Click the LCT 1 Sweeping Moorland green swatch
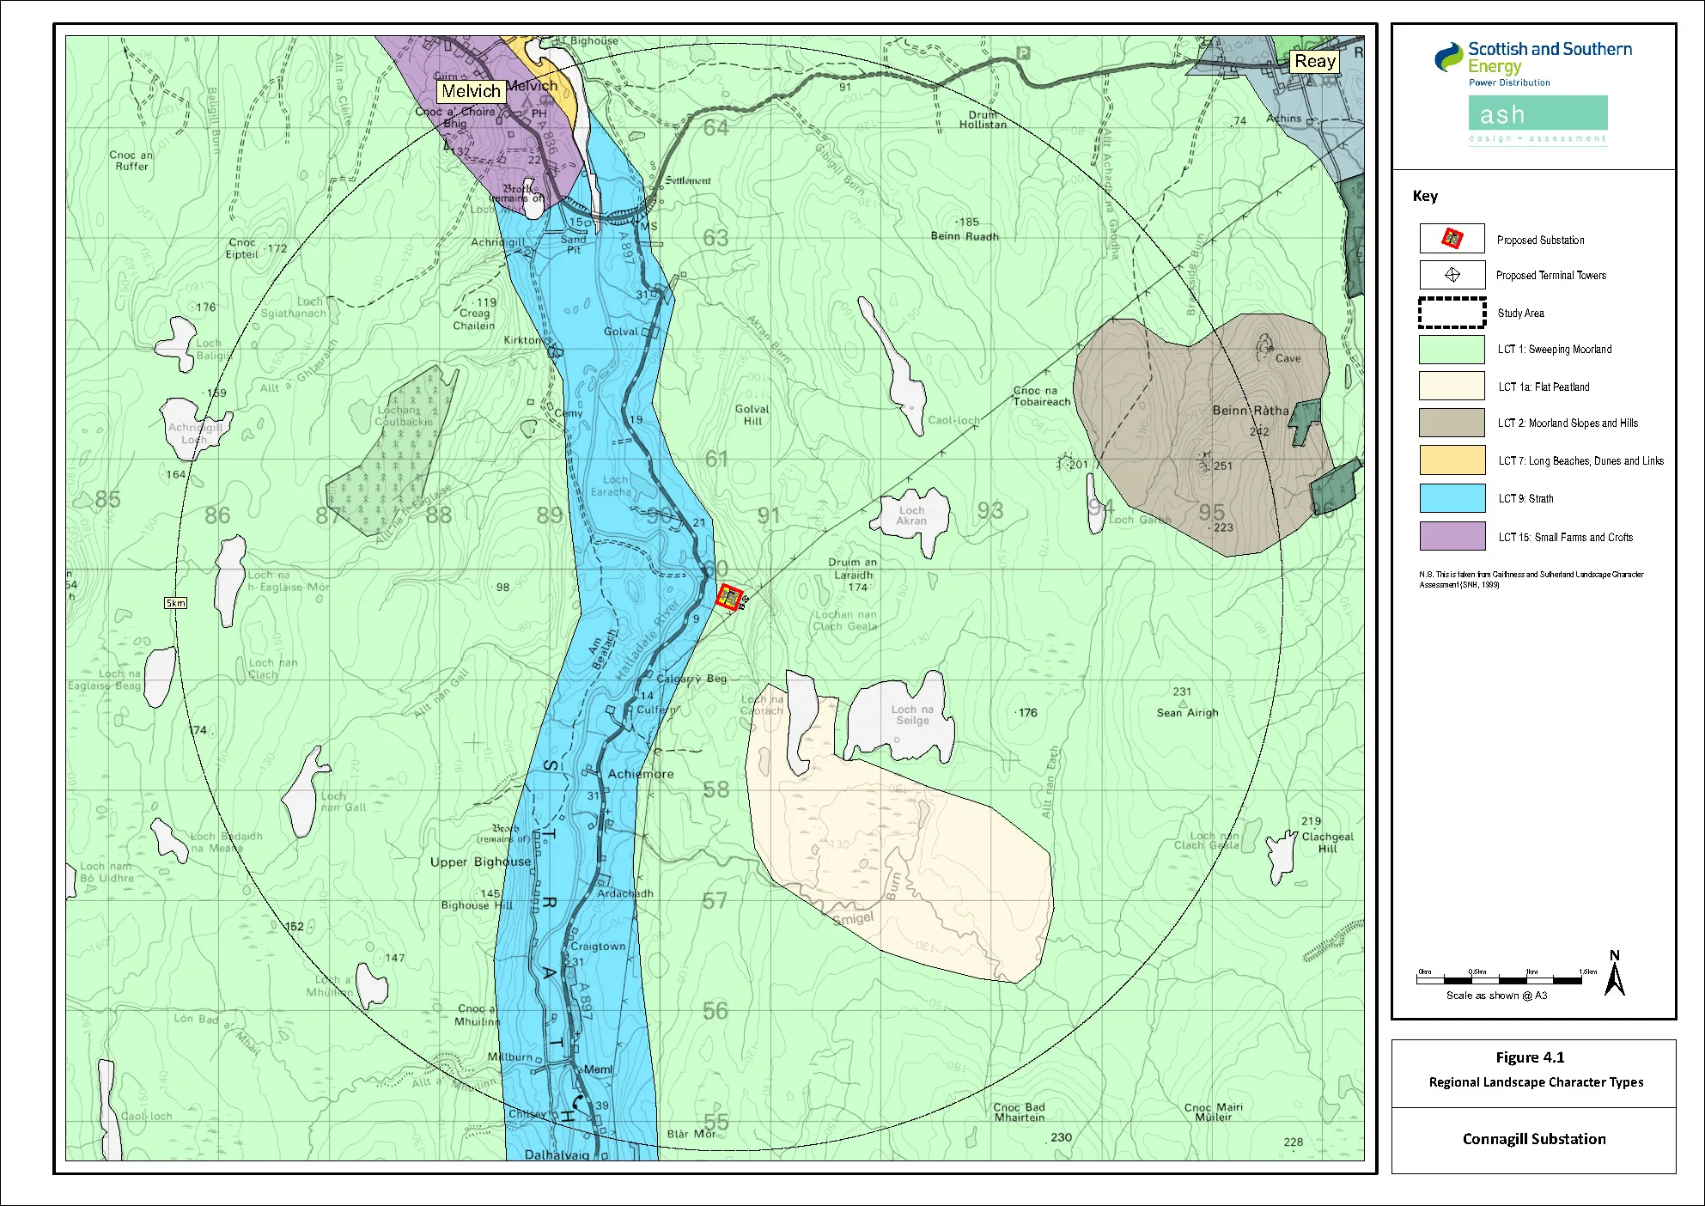Screen dimensions: 1705x1206 tap(1452, 350)
